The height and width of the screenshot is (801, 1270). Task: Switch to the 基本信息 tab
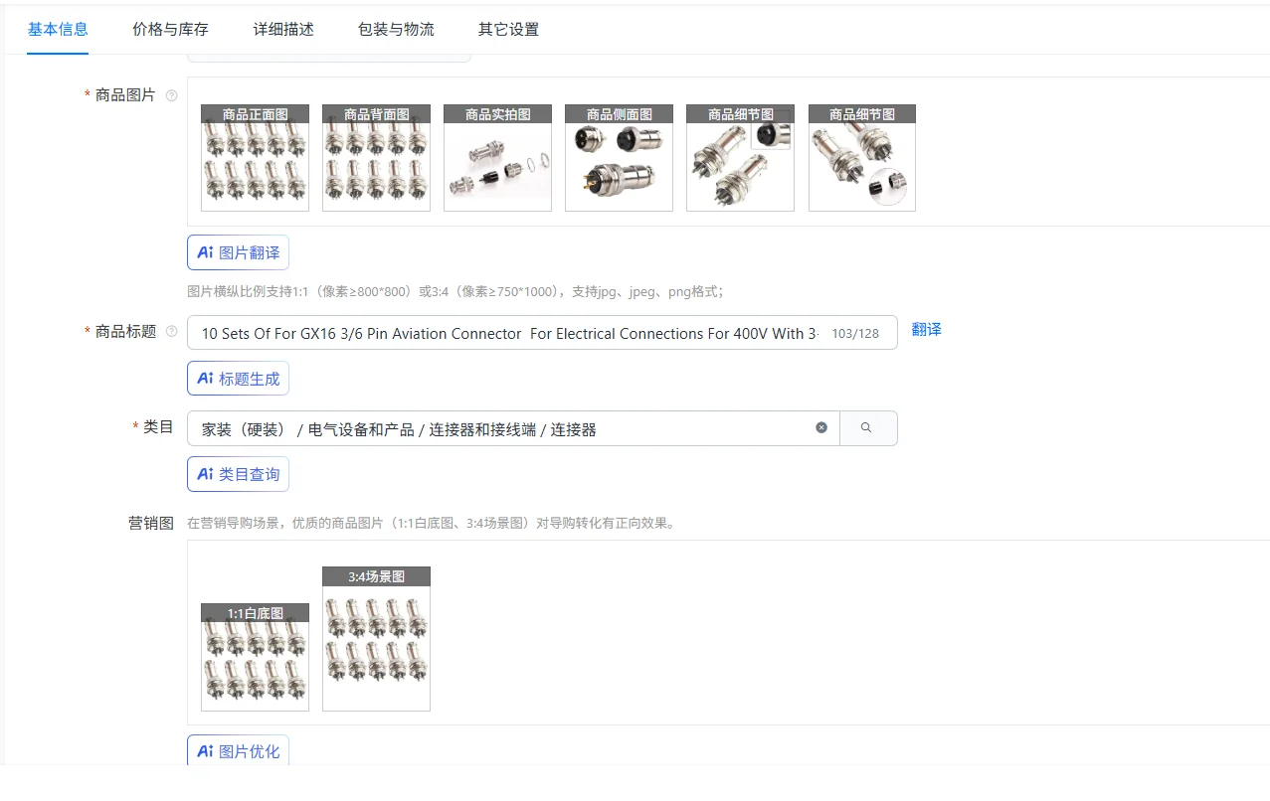[x=58, y=29]
